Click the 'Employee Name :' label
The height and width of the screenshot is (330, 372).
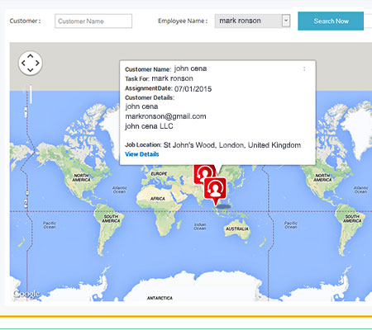pos(183,21)
